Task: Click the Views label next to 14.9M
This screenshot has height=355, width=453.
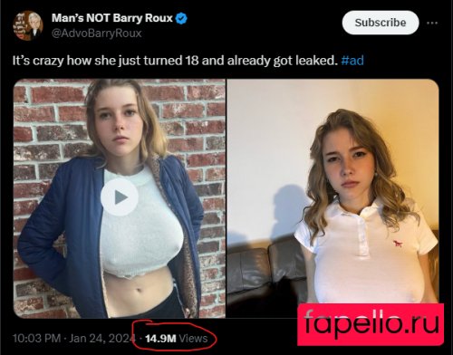Action: tap(193, 339)
